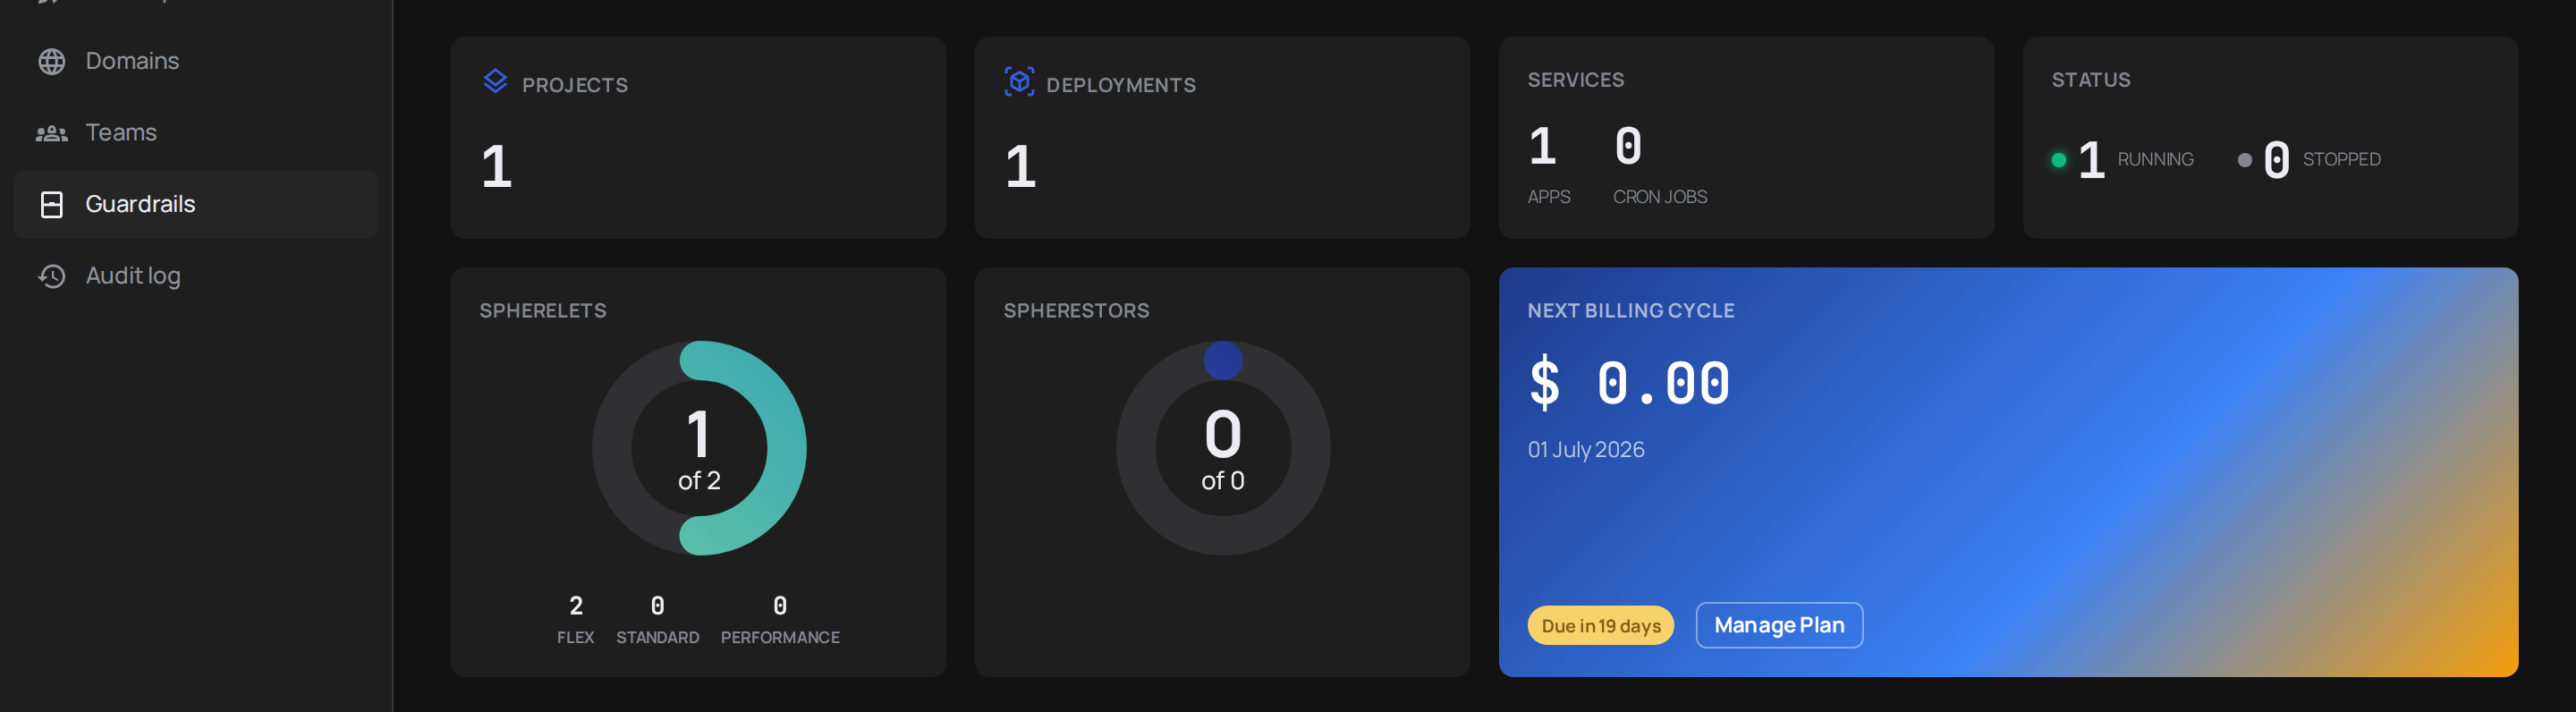Click the Spherelets usage donut chart
Image resolution: width=2576 pixels, height=712 pixels.
tap(699, 448)
